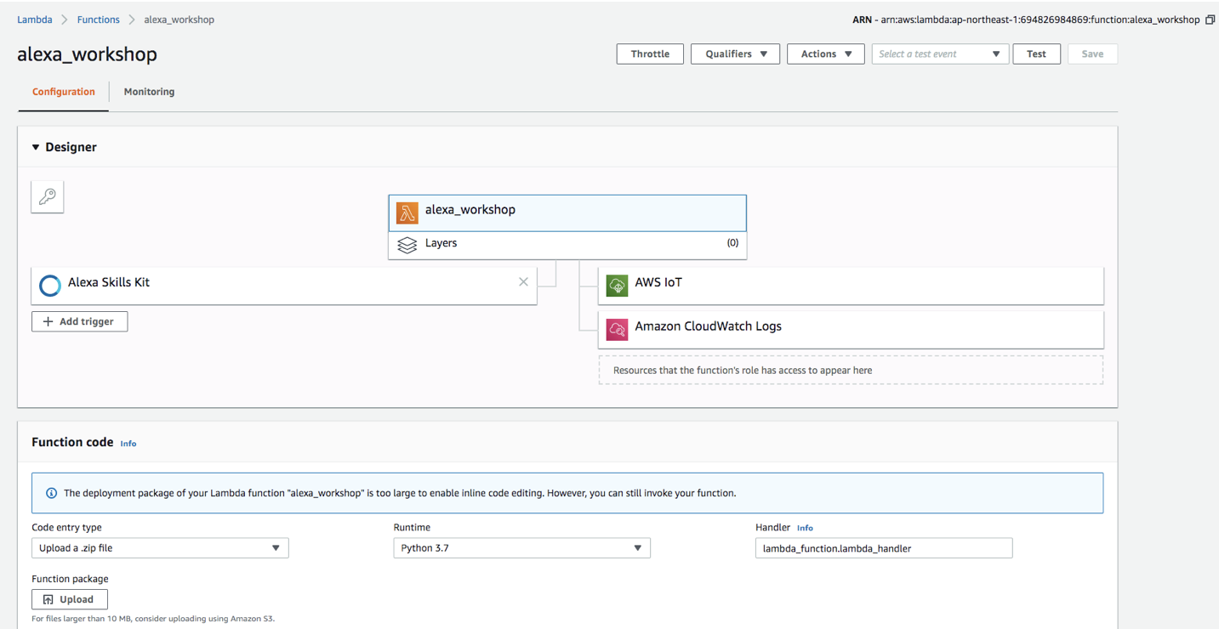This screenshot has width=1219, height=629.
Task: Click the Amazon CloudWatch Logs icon
Action: coord(617,329)
